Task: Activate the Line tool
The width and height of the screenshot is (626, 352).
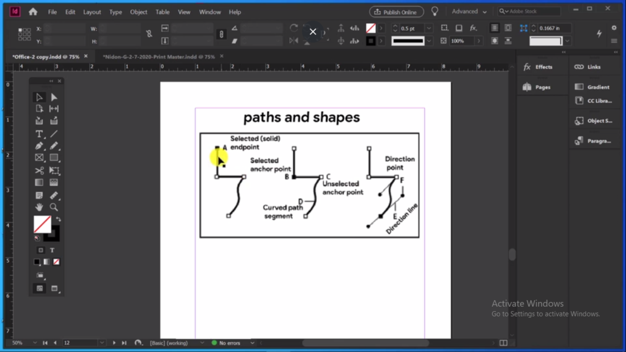Action: pos(54,134)
